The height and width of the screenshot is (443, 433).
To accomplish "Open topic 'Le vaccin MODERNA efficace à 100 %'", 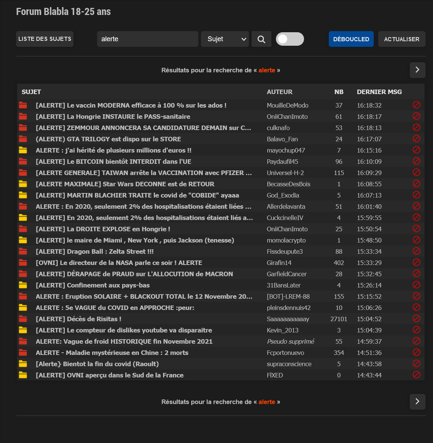I will click(x=131, y=105).
